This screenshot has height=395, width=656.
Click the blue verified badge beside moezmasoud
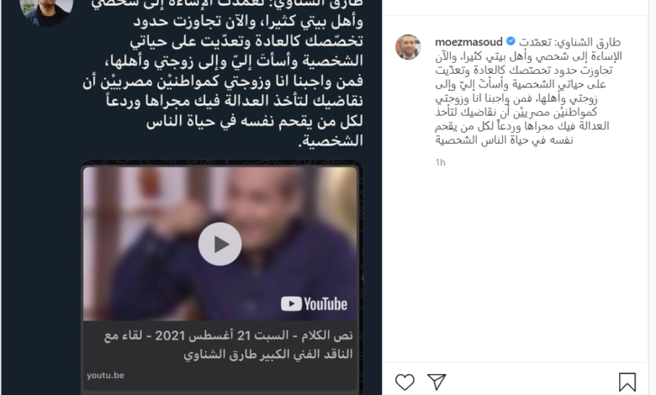[511, 41]
